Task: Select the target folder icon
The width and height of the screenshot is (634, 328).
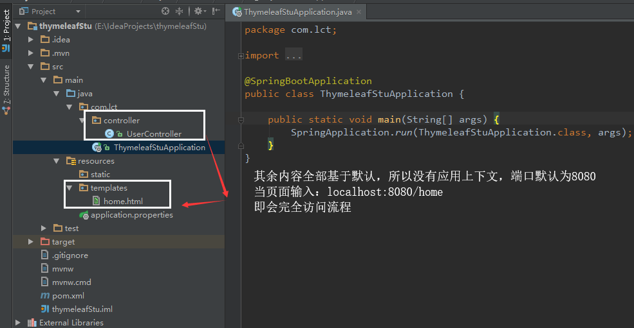Action: point(45,241)
